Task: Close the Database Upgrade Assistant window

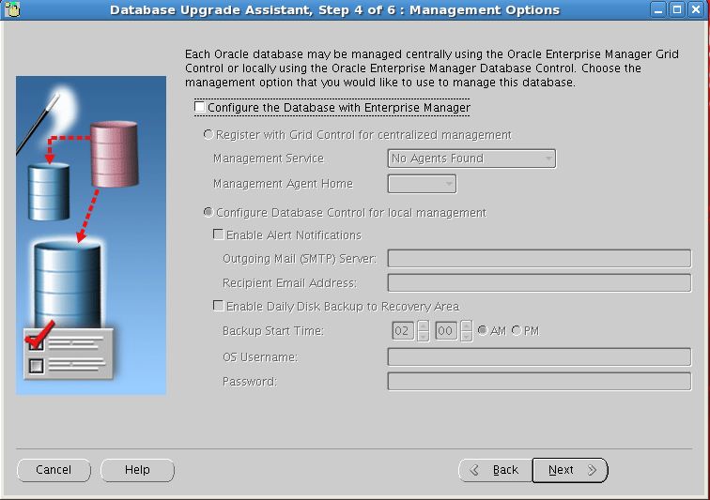Action: click(x=696, y=9)
